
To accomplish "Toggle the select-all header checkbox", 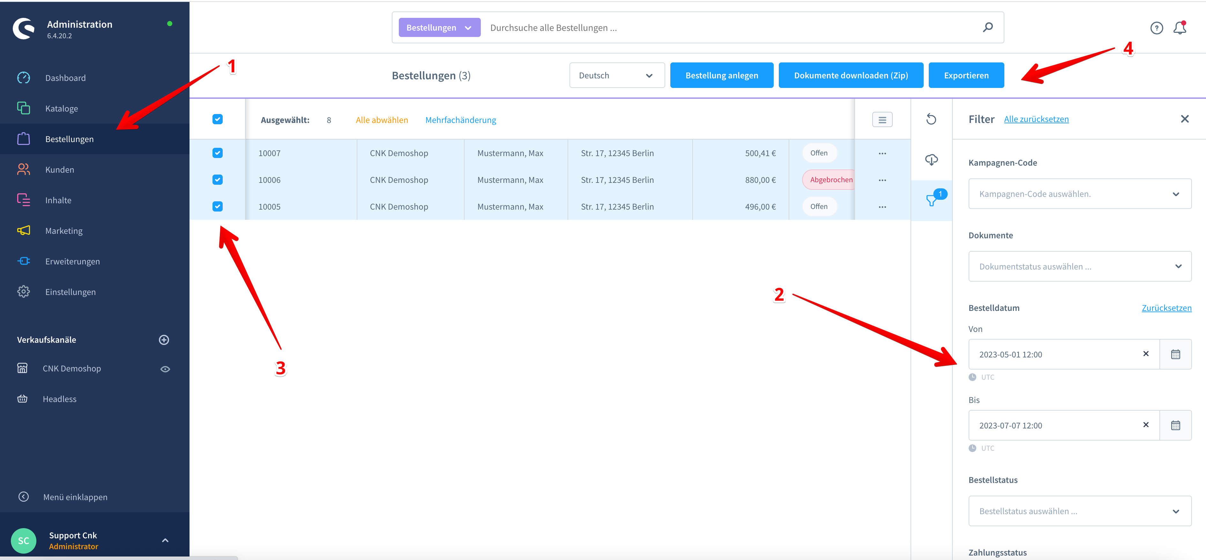I will pyautogui.click(x=217, y=119).
